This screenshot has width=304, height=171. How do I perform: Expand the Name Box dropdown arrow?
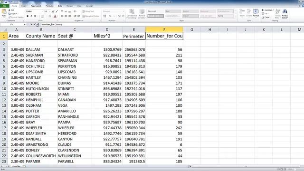[x=25, y=24]
